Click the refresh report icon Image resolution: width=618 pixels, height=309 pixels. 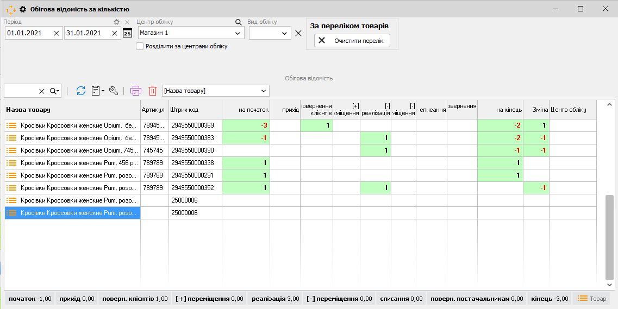click(81, 91)
